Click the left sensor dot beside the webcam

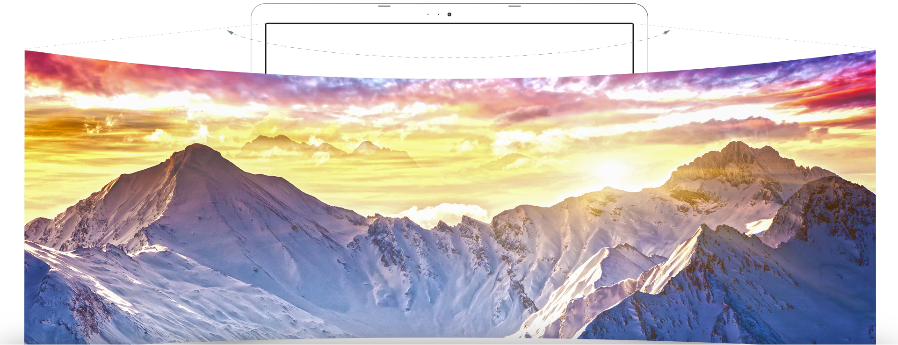click(428, 14)
